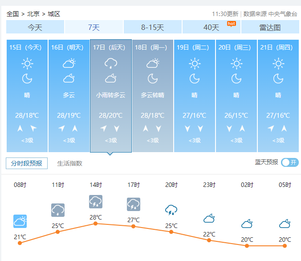
Task: Click the rain icon at 11时
Action: 58,210
